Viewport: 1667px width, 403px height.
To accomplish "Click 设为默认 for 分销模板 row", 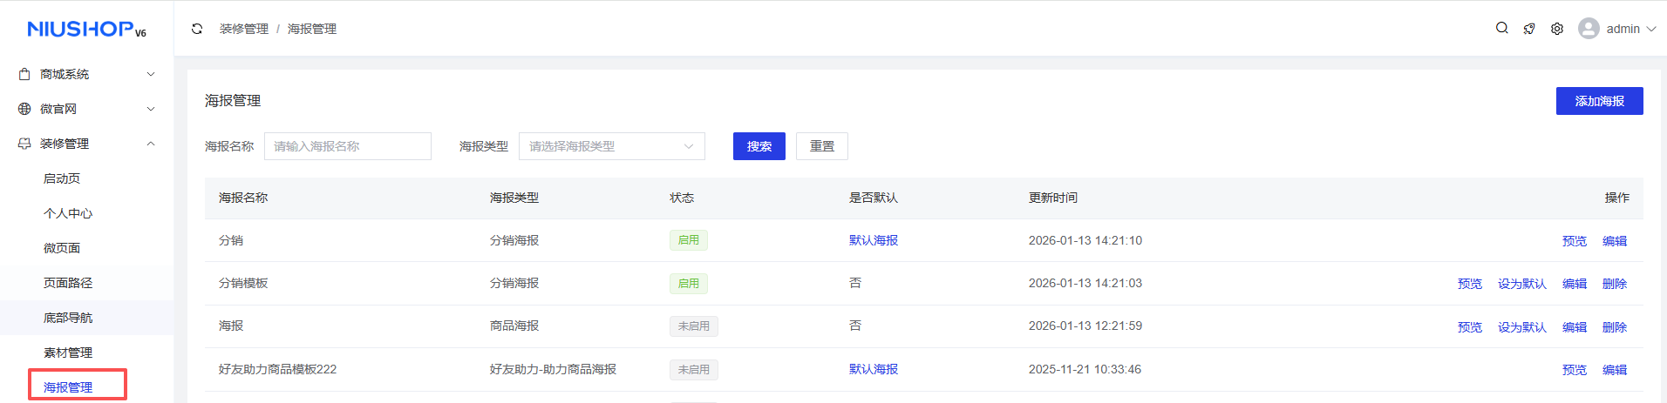I will pos(1521,284).
